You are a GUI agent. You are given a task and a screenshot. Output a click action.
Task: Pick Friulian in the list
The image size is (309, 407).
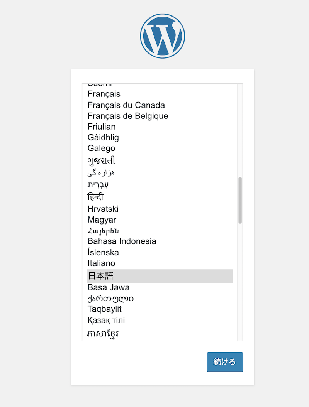click(x=102, y=127)
